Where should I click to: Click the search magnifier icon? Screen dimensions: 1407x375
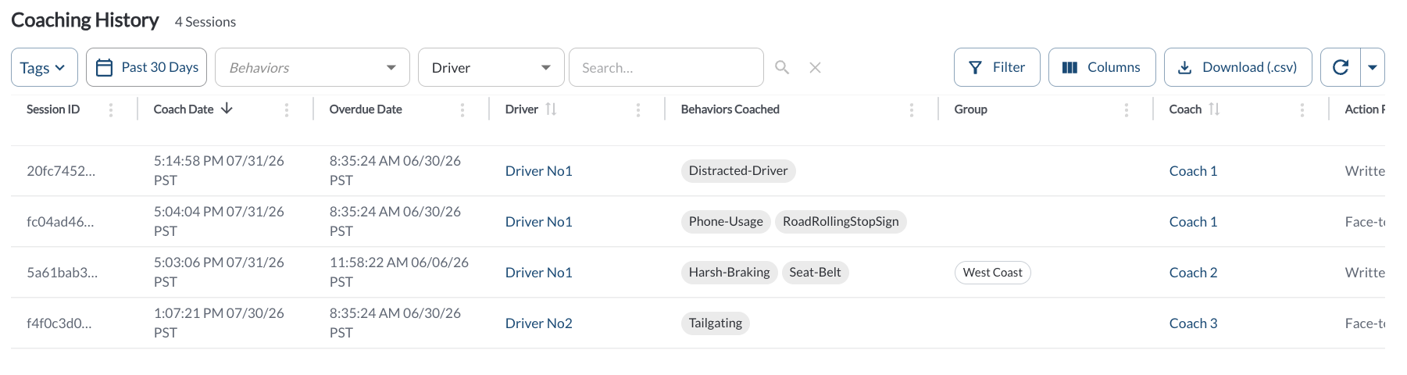(x=782, y=67)
